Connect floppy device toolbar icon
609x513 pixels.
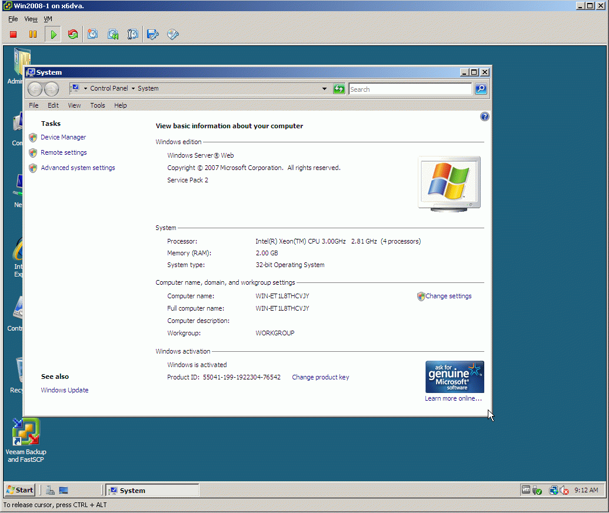click(152, 35)
